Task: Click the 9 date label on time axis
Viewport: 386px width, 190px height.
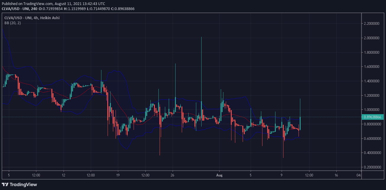Action: (x=282, y=175)
